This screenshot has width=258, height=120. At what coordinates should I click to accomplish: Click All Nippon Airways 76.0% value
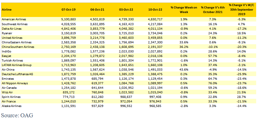point(212,83)
